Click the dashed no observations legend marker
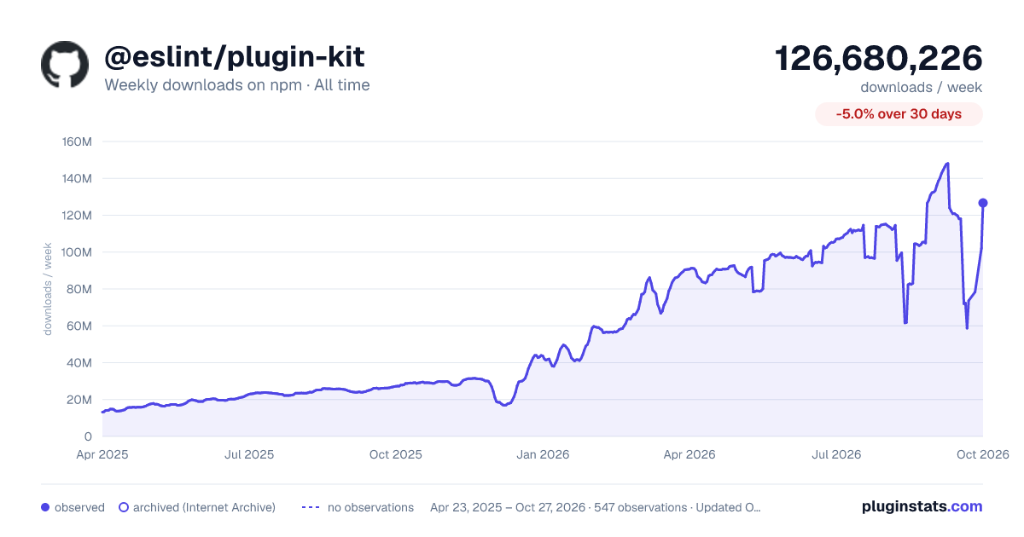This screenshot has height=537, width=1024. pos(310,507)
